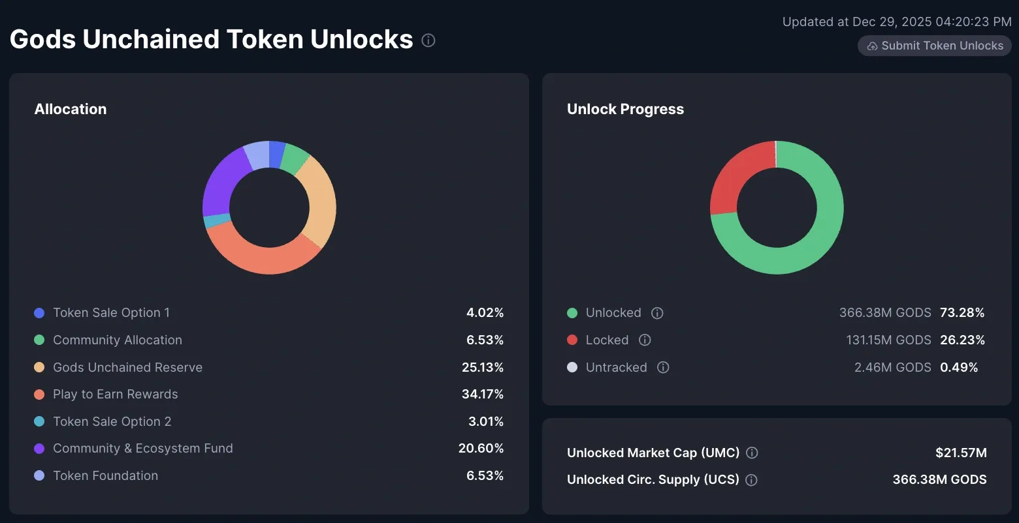Click the Token Foundation legend entry
Viewport: 1019px width, 523px height.
(105, 476)
